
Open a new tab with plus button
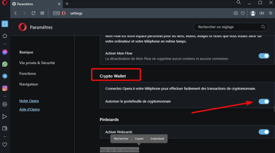[x=67, y=4]
